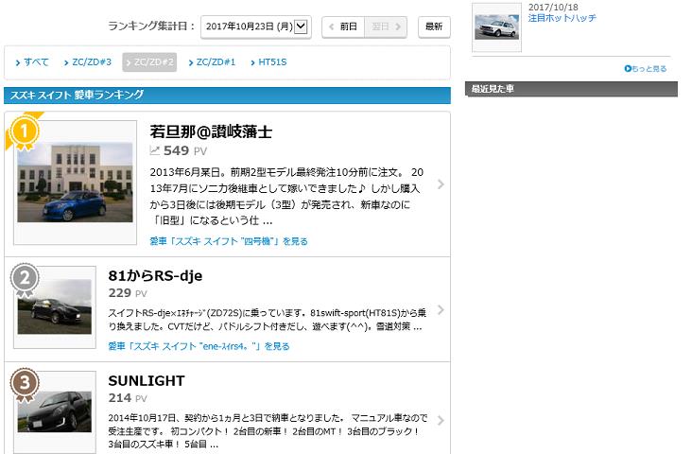Click the 214 PV view count
This screenshot has width=692, height=454.
128,398
